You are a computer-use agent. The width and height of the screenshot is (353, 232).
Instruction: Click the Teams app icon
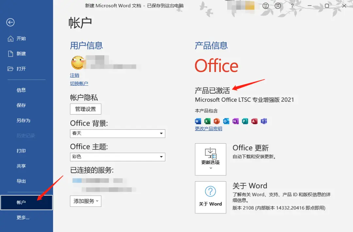(x=264, y=121)
